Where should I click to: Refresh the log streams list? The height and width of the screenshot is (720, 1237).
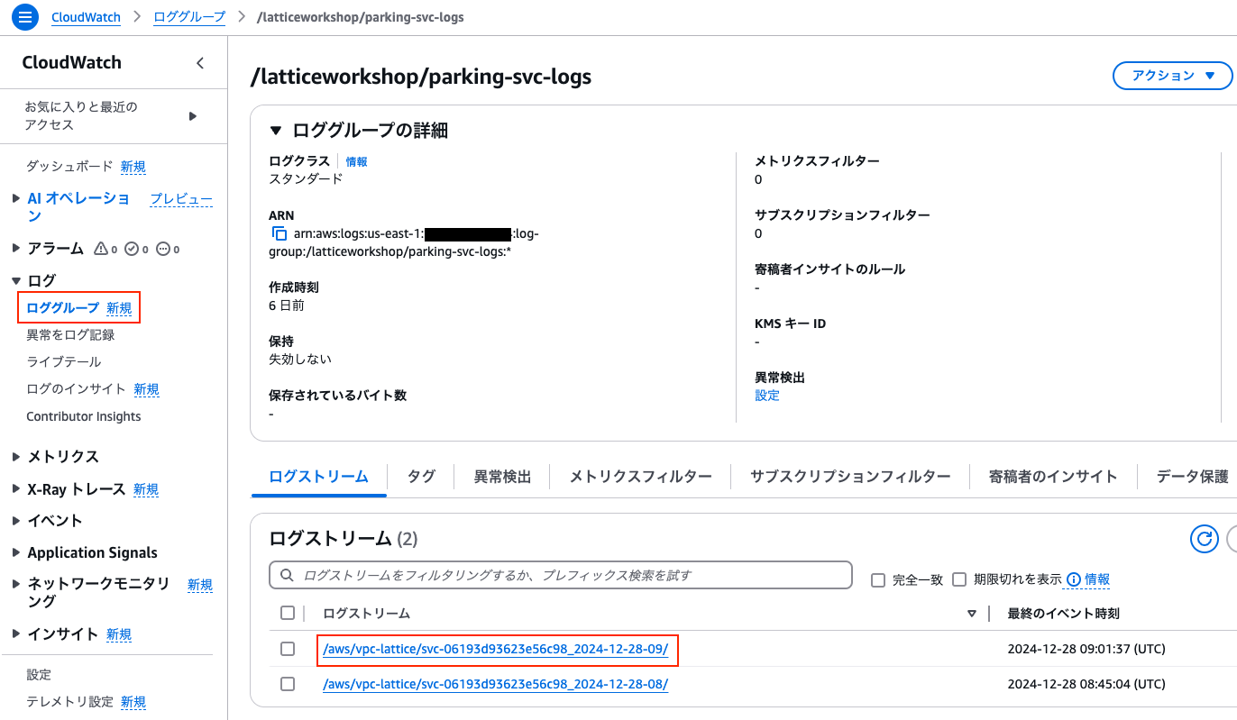[1205, 539]
